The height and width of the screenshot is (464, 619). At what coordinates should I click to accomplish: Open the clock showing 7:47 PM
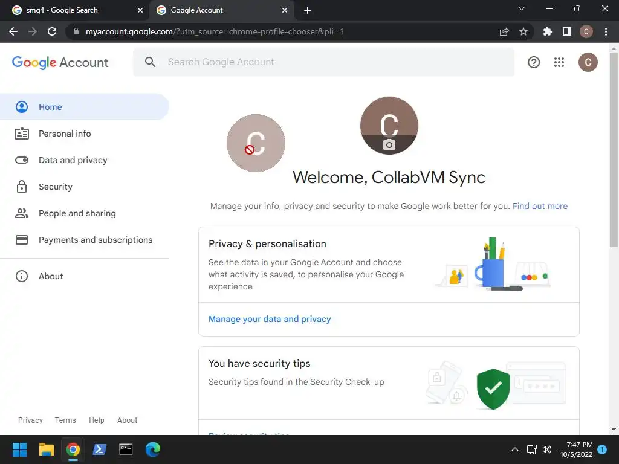click(576, 449)
